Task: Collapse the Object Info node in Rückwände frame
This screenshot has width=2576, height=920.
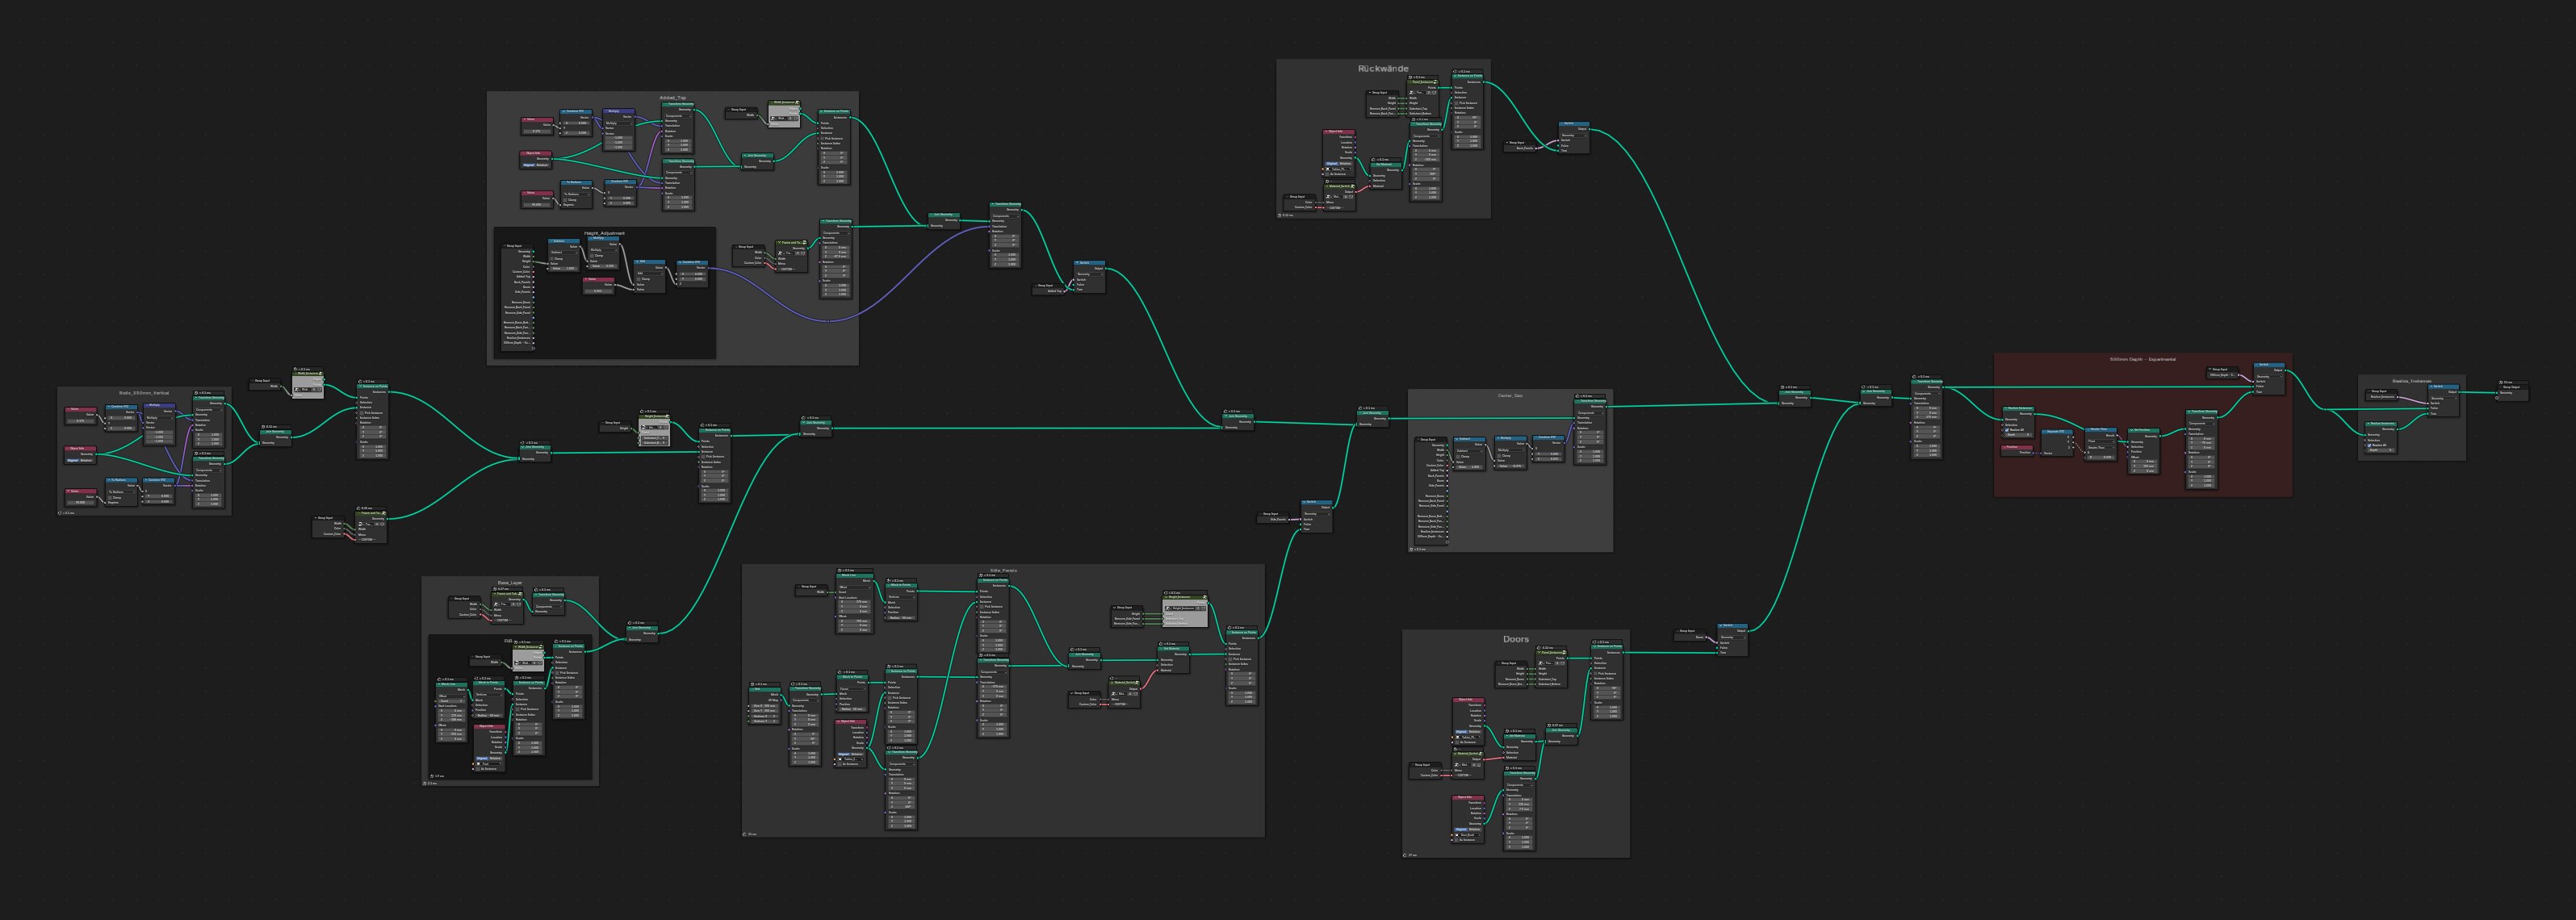Action: point(1327,131)
